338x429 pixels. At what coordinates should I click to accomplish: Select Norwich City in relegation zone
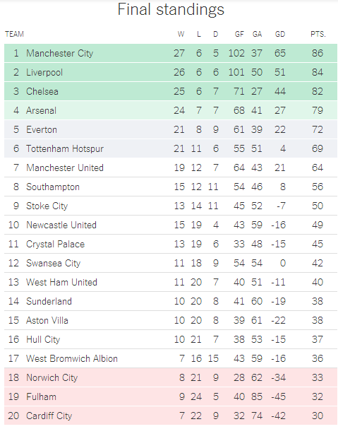tap(52, 377)
